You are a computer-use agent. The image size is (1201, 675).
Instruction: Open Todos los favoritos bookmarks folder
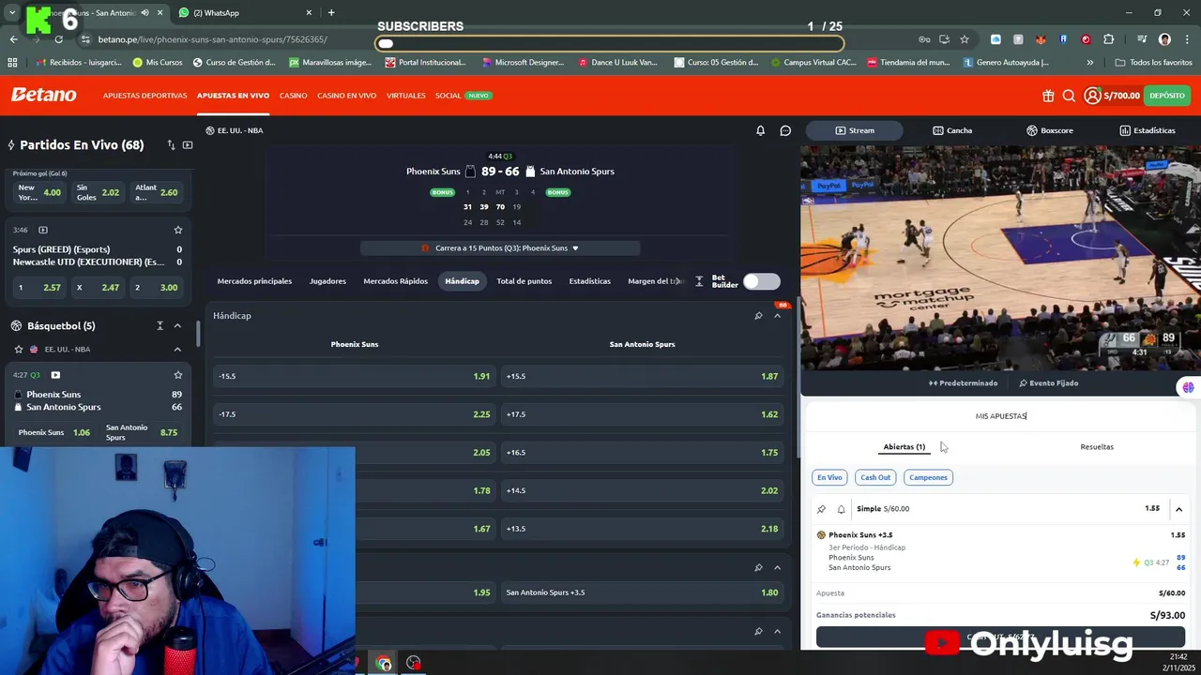click(x=1154, y=63)
